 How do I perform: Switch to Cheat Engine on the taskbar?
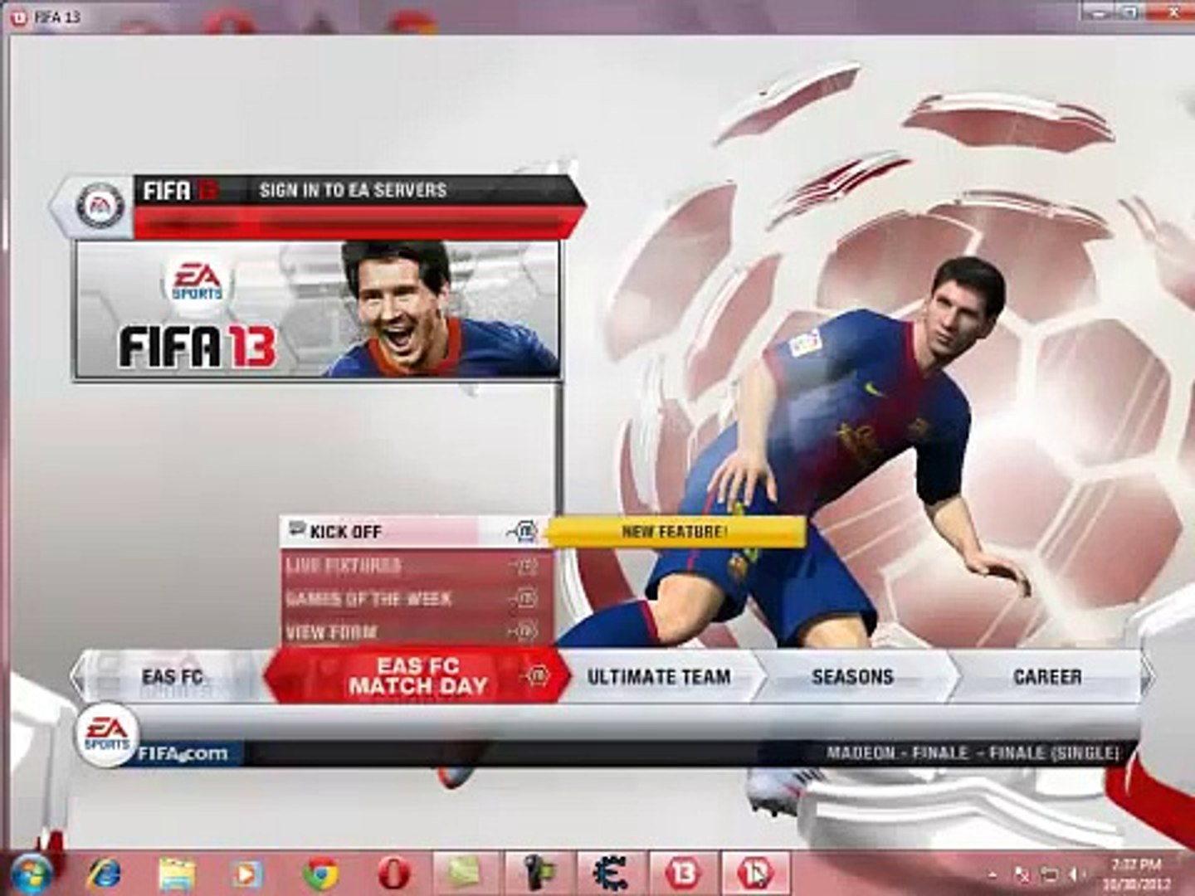coord(610,874)
